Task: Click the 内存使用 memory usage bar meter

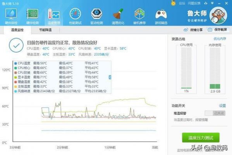Action: tap(215, 68)
